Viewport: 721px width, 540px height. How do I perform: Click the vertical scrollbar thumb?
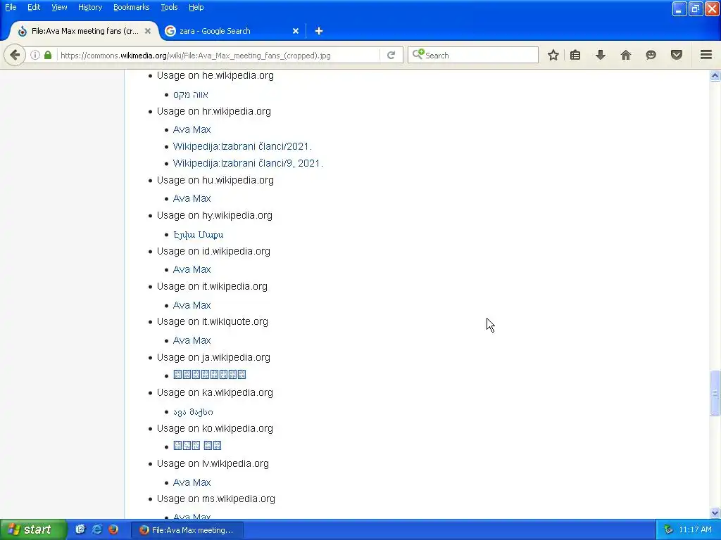point(715,392)
